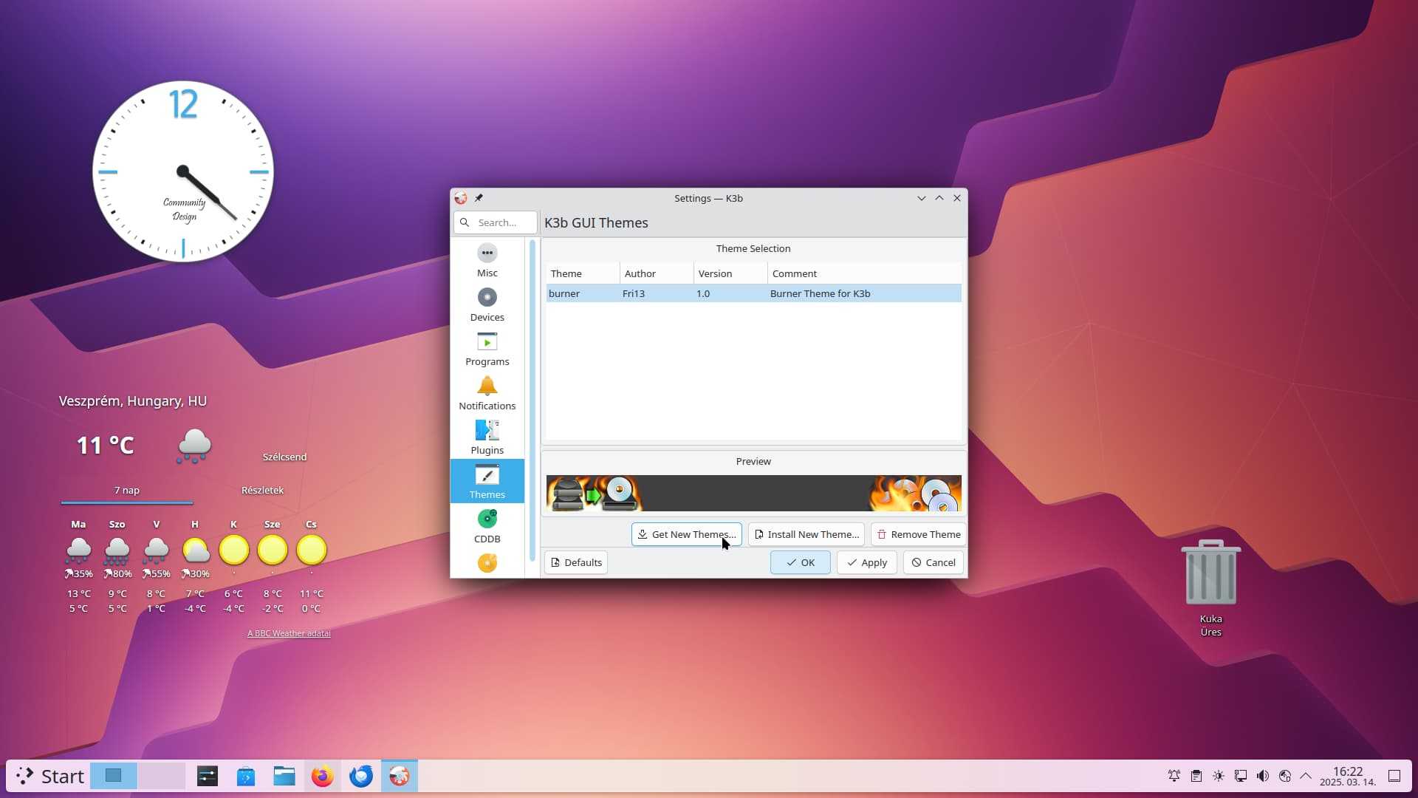
Task: Open the Misc settings category
Action: point(487,261)
